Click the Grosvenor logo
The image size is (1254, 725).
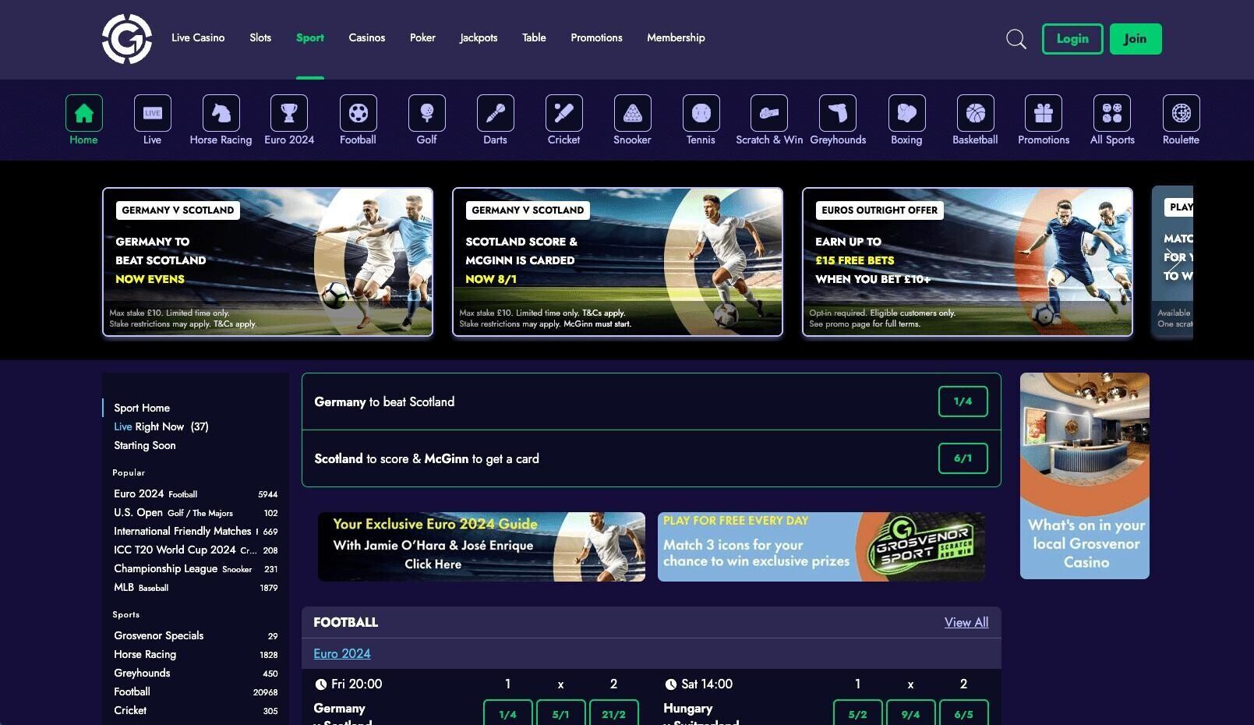pos(127,38)
